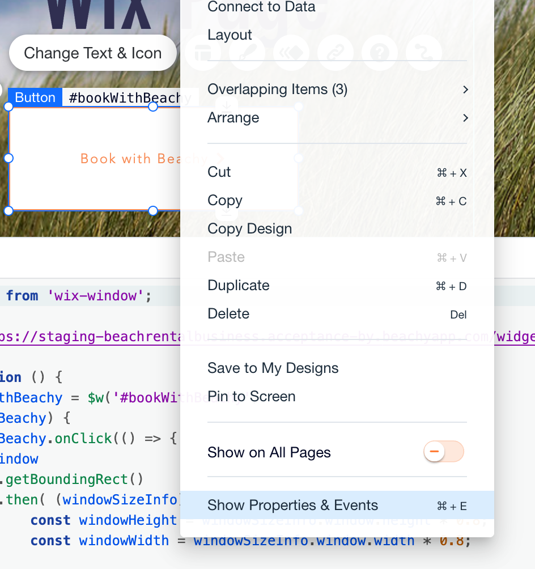The width and height of the screenshot is (535, 569).
Task: Click the top-middle resize handle of the button
Action: click(x=153, y=107)
